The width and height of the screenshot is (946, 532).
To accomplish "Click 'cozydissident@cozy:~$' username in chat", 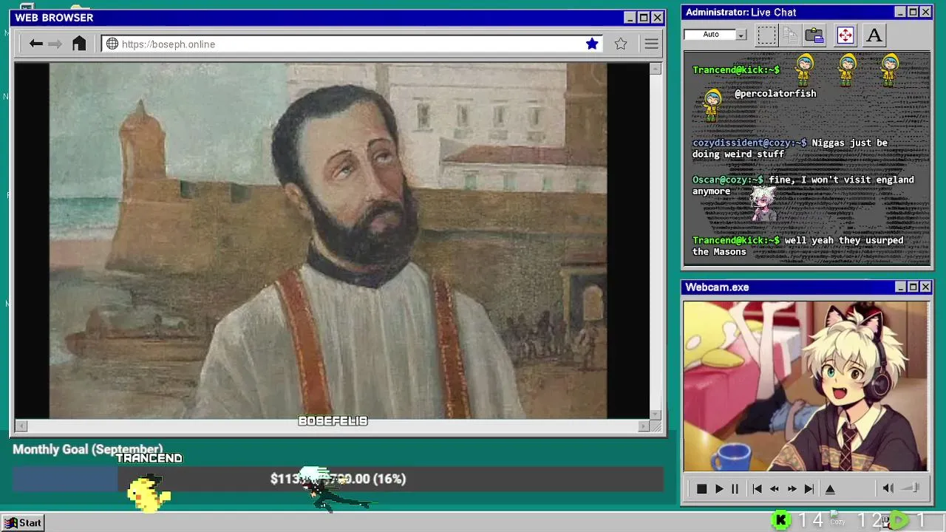I will pyautogui.click(x=749, y=143).
